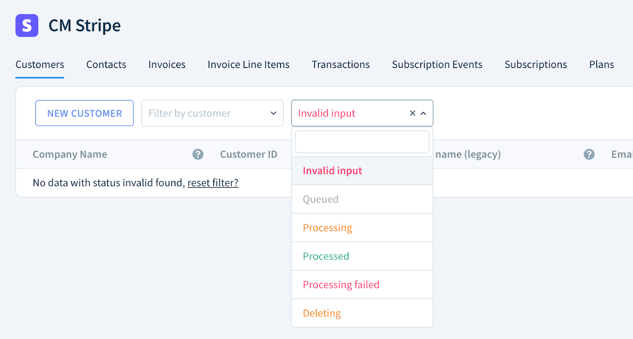The image size is (633, 339).
Task: Click the help icon beside Company Name
Action: tap(198, 154)
